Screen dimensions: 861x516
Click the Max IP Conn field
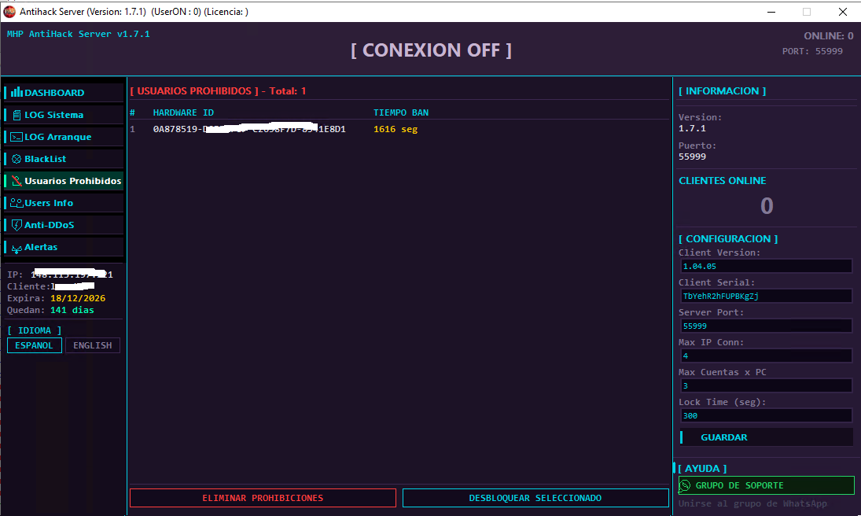point(766,356)
